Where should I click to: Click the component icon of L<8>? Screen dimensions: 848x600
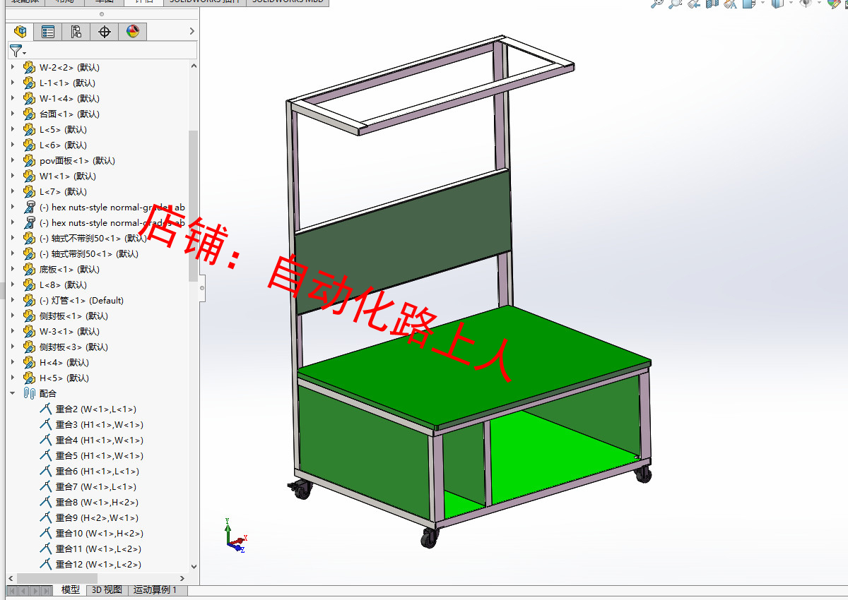[29, 285]
